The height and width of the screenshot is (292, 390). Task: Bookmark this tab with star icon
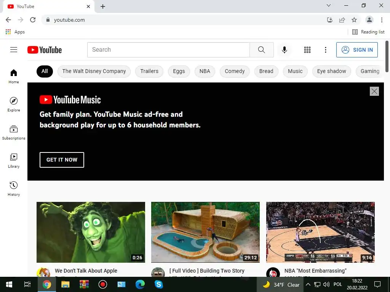point(354,20)
